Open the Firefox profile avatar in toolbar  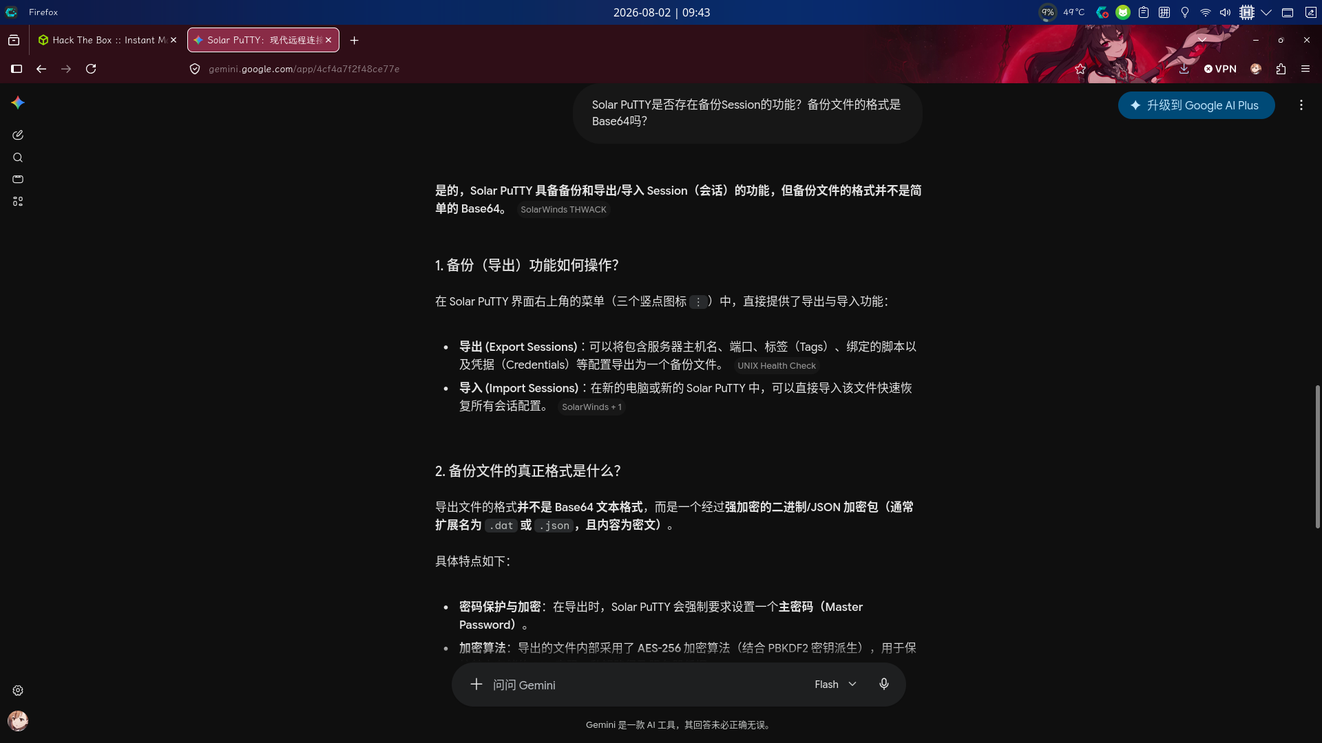click(x=1256, y=69)
